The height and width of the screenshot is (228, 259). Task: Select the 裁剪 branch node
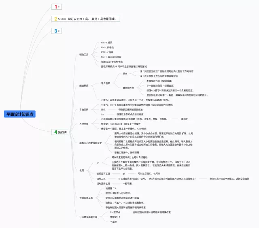(81, 170)
